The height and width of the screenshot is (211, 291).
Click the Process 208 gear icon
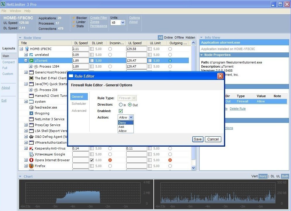(x=36, y=90)
